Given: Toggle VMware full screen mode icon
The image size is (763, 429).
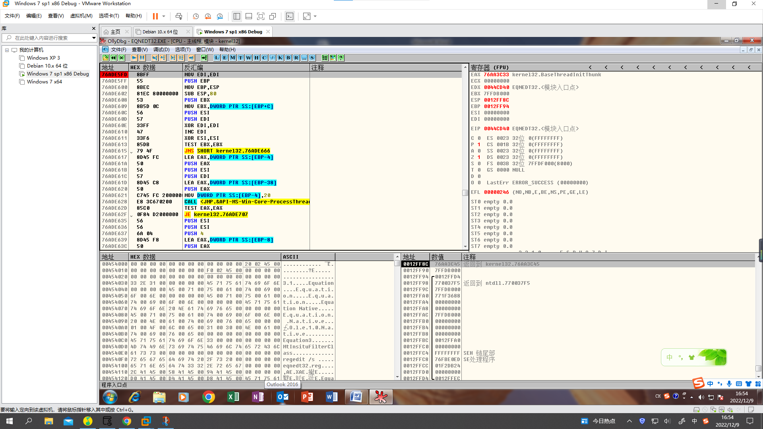Looking at the screenshot, I should point(261,16).
